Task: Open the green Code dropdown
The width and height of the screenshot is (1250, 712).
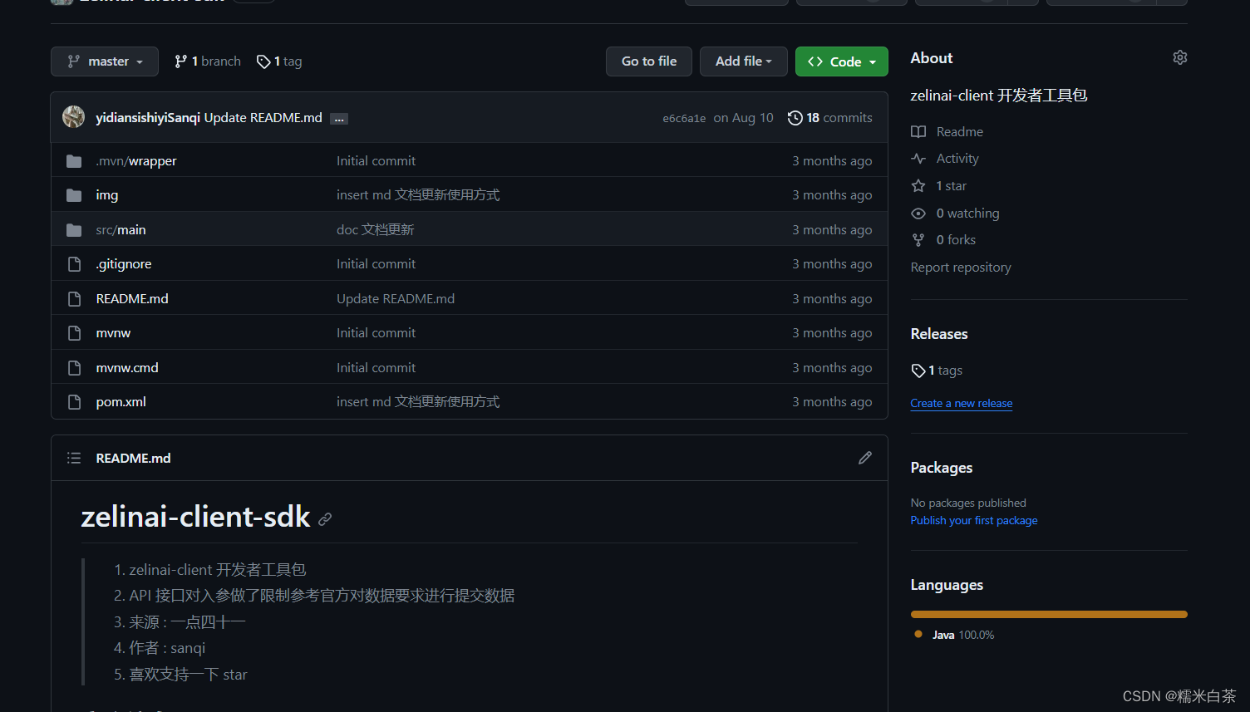Action: pos(842,61)
